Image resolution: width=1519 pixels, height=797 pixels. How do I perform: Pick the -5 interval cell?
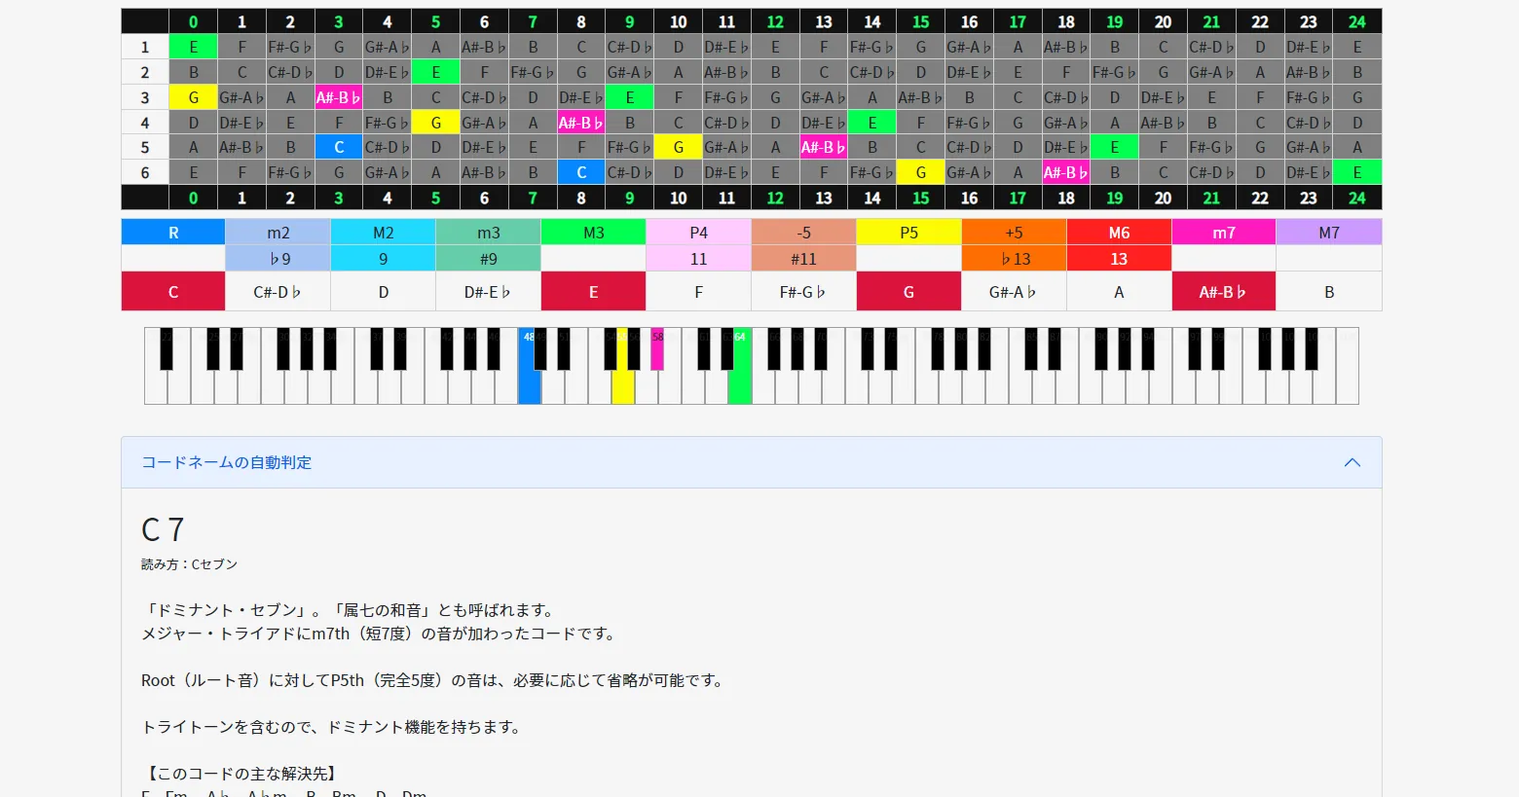coord(804,233)
